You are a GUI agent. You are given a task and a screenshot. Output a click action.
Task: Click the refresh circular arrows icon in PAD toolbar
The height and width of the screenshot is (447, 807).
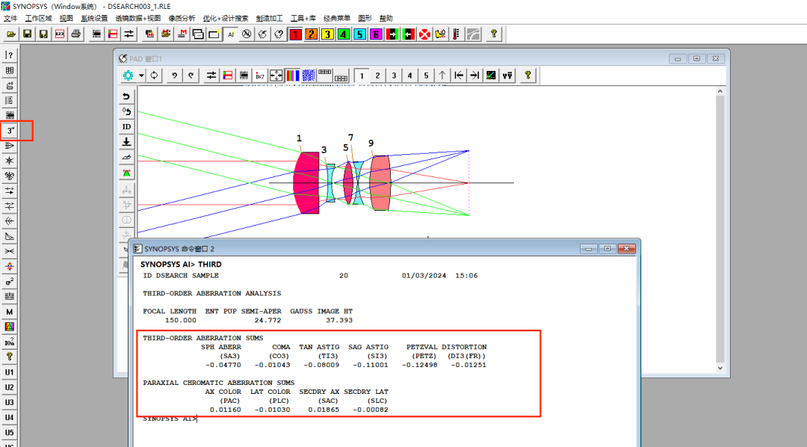coord(154,75)
